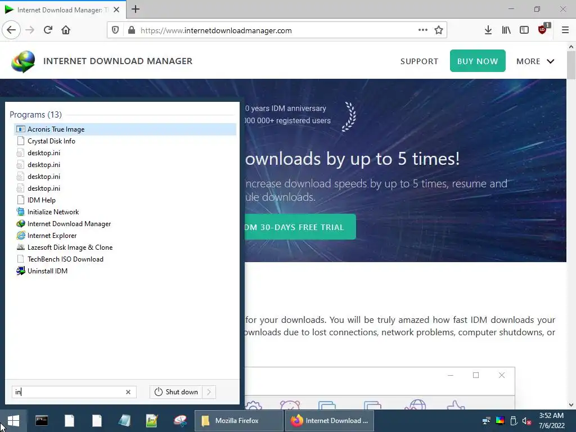The width and height of the screenshot is (576, 432).
Task: Click the Windows Start button
Action: coord(13,421)
